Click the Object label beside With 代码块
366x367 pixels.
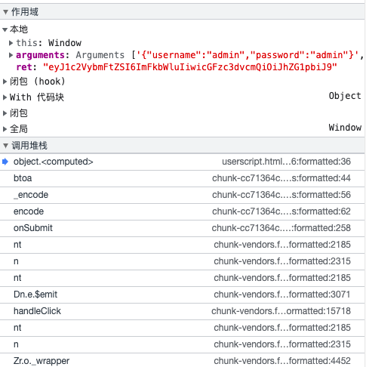[x=345, y=96]
